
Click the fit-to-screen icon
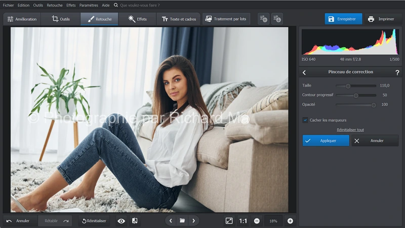click(x=229, y=221)
